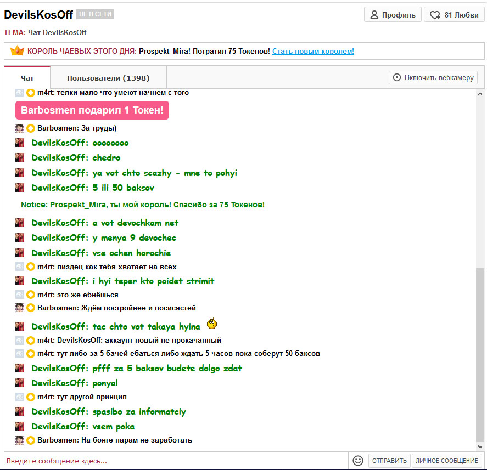This screenshot has width=487, height=470.
Task: Click m4rt's avatar next to "тут другой принцип"
Action: coord(20,397)
